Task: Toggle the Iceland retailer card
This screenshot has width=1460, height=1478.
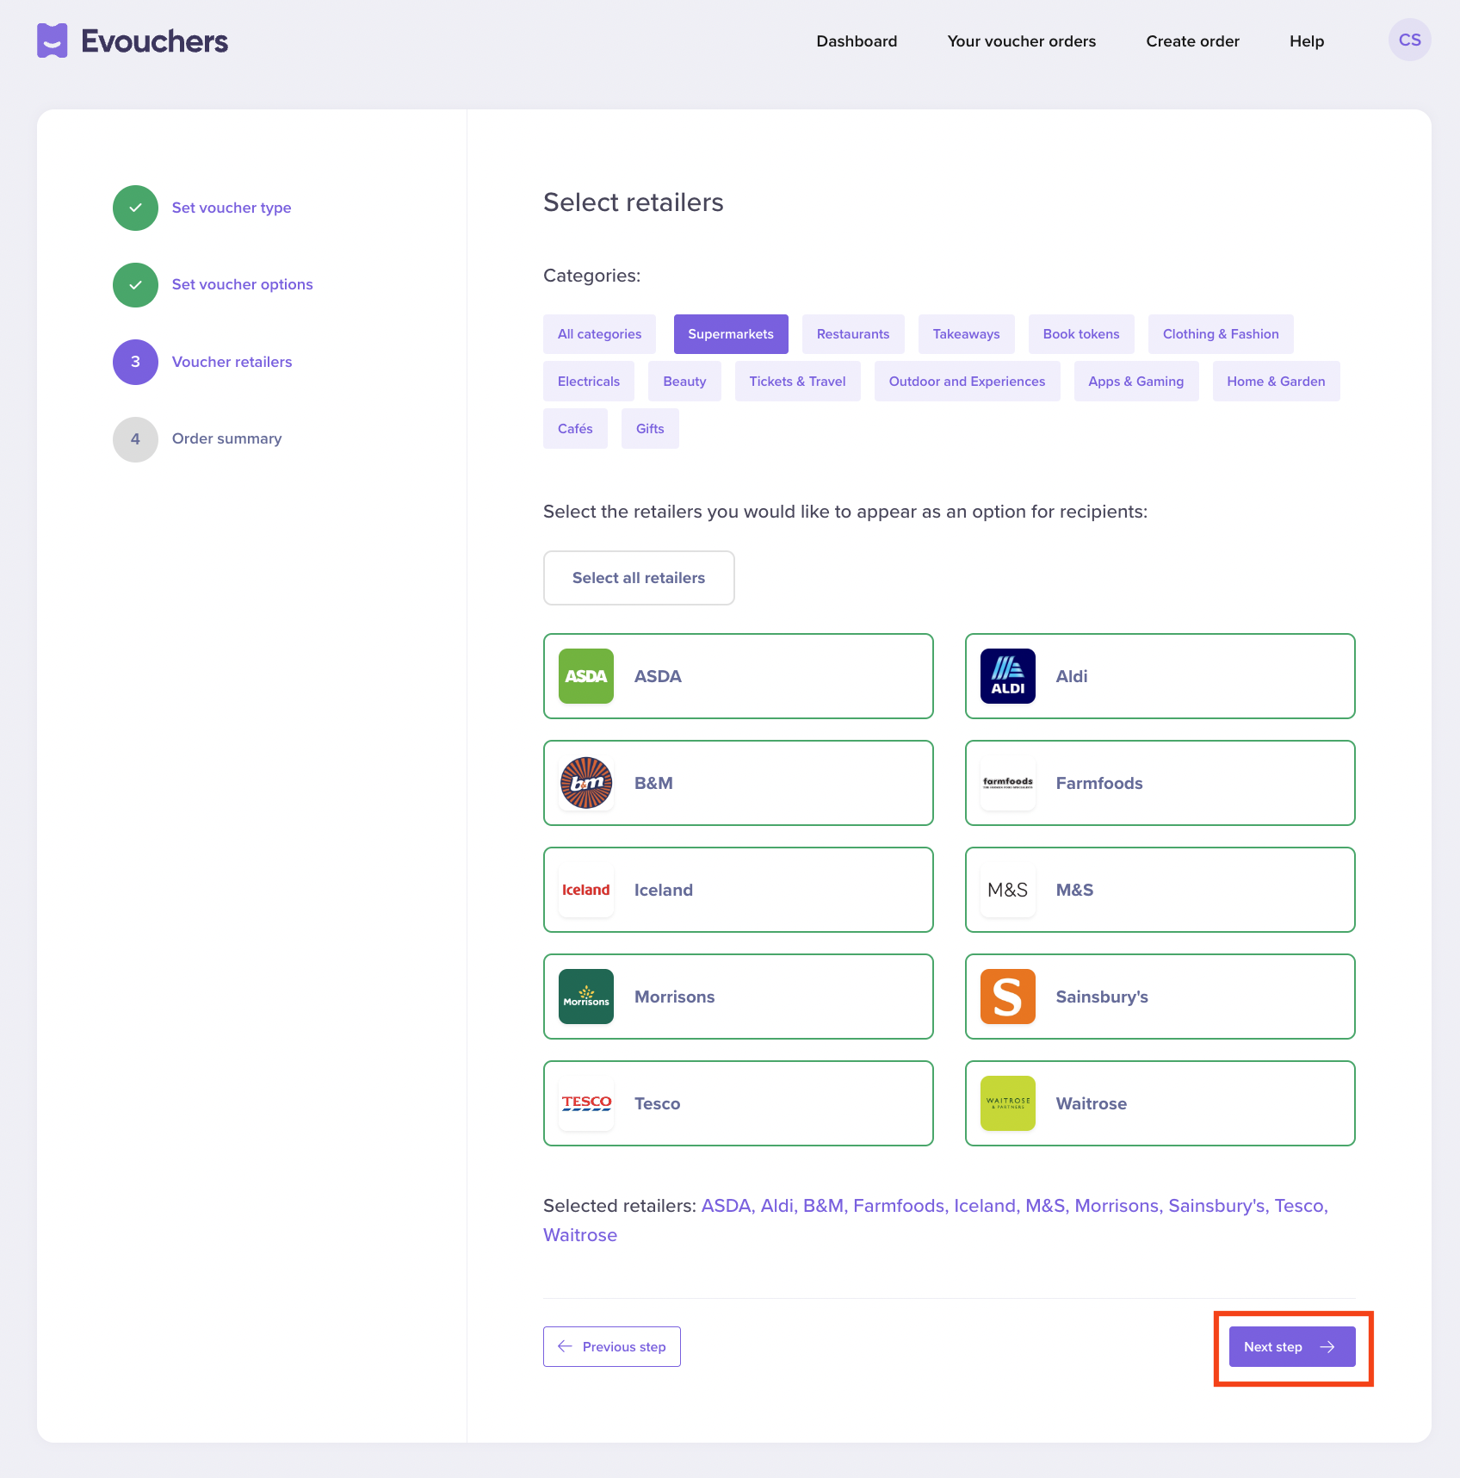Action: coord(739,890)
